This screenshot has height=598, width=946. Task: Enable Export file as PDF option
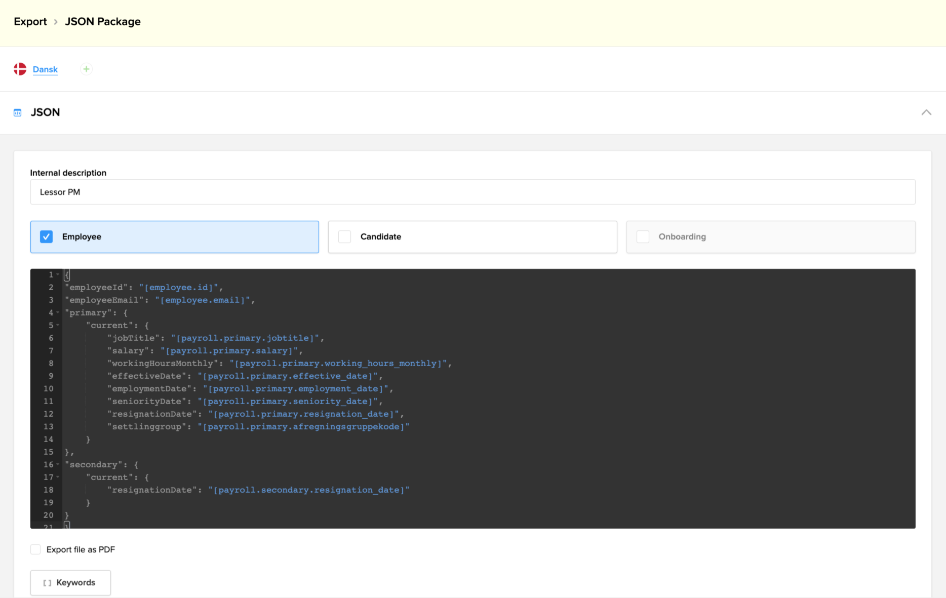[35, 550]
